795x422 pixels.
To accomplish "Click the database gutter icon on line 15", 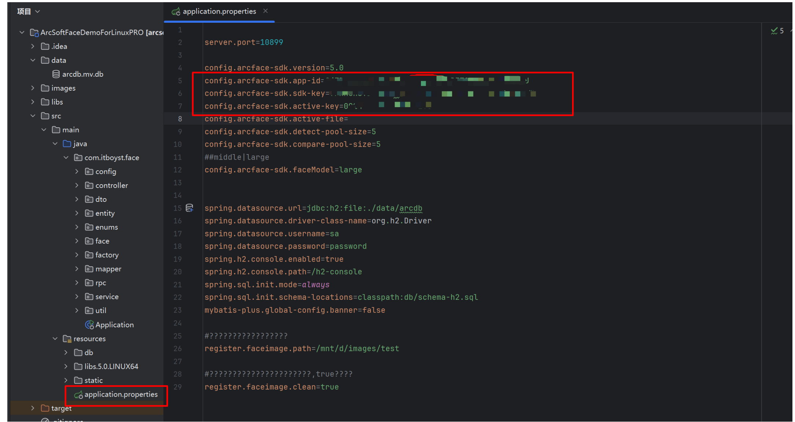I will click(x=189, y=208).
